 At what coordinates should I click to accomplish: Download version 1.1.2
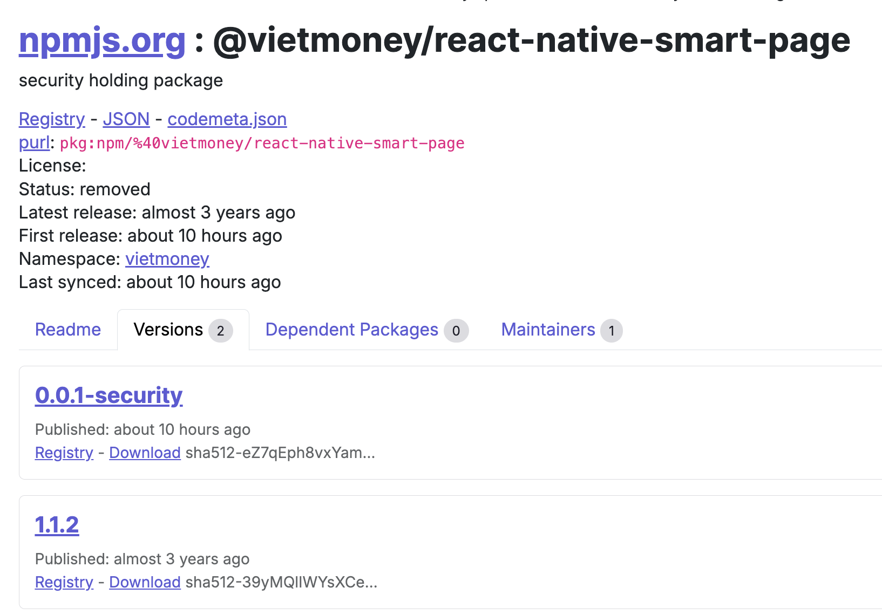click(145, 582)
